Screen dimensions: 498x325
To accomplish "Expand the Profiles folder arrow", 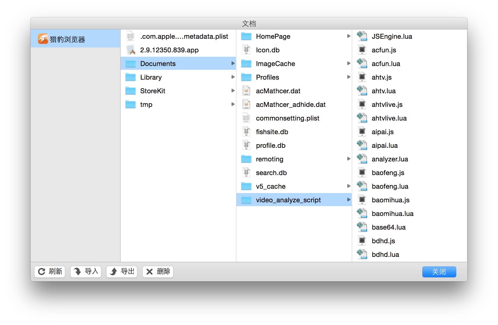I will pyautogui.click(x=349, y=77).
